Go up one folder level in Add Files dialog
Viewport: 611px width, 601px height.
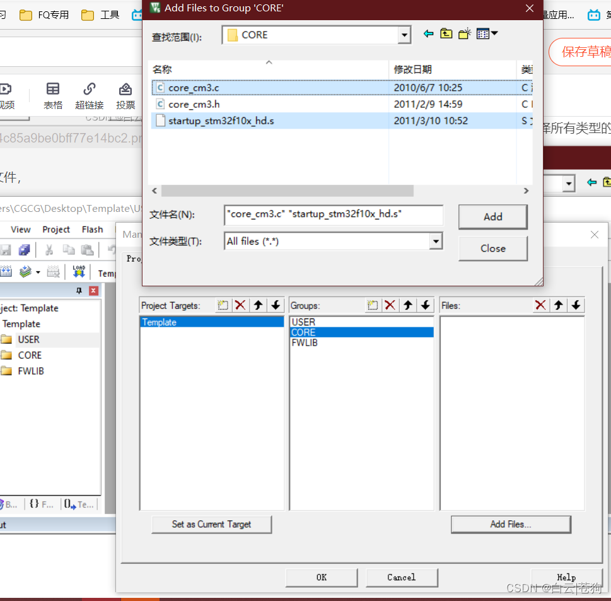(446, 34)
